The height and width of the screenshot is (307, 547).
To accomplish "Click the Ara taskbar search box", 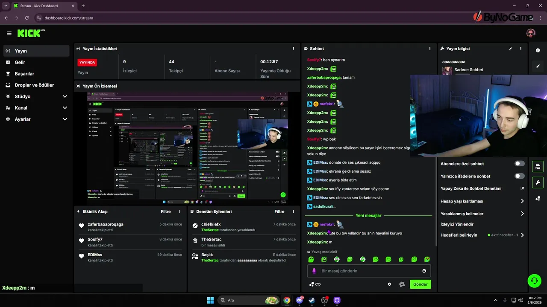I will tap(249, 300).
